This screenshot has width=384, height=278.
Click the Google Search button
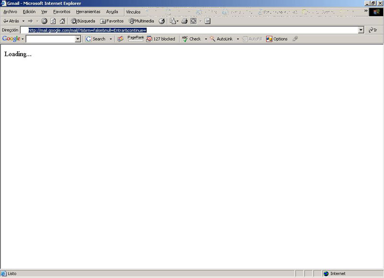coord(96,39)
